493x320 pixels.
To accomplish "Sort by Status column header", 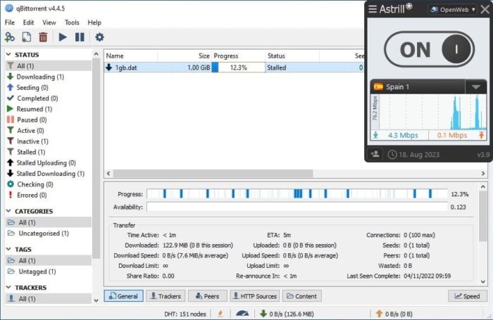I will (x=292, y=56).
